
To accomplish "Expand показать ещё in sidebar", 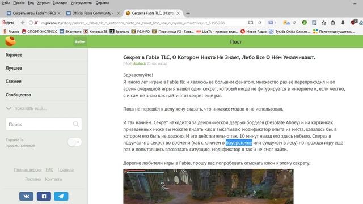I will (x=26, y=108).
